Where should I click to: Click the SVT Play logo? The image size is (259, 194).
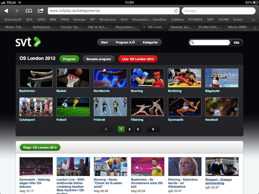pos(28,42)
